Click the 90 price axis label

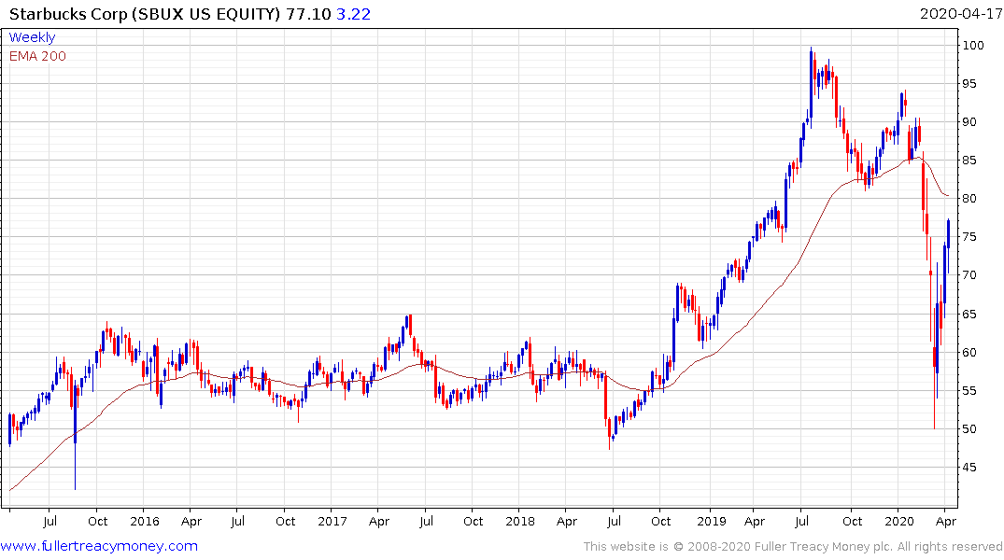tap(969, 121)
